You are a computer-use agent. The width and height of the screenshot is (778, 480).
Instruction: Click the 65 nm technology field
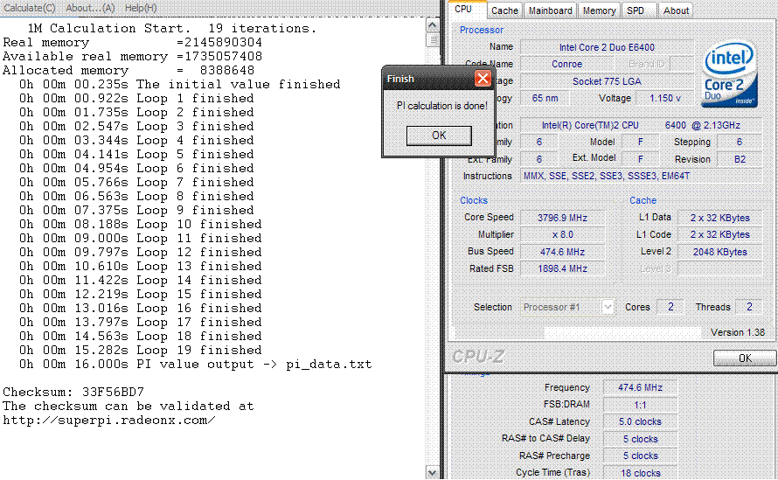(545, 98)
